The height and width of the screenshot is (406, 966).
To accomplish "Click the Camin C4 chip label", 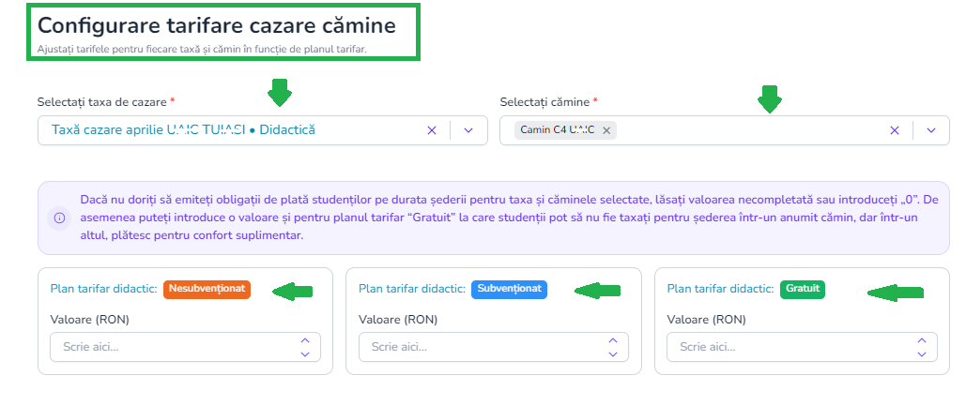I will [558, 130].
